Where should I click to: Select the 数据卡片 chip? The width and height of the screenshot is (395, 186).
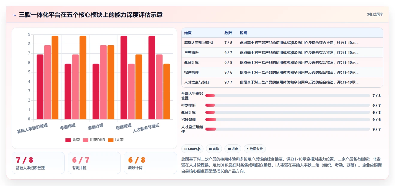254,149
